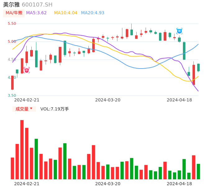213x188 pixels.
Task: Toggle the MA5 purple line label
Action: pyautogui.click(x=36, y=13)
